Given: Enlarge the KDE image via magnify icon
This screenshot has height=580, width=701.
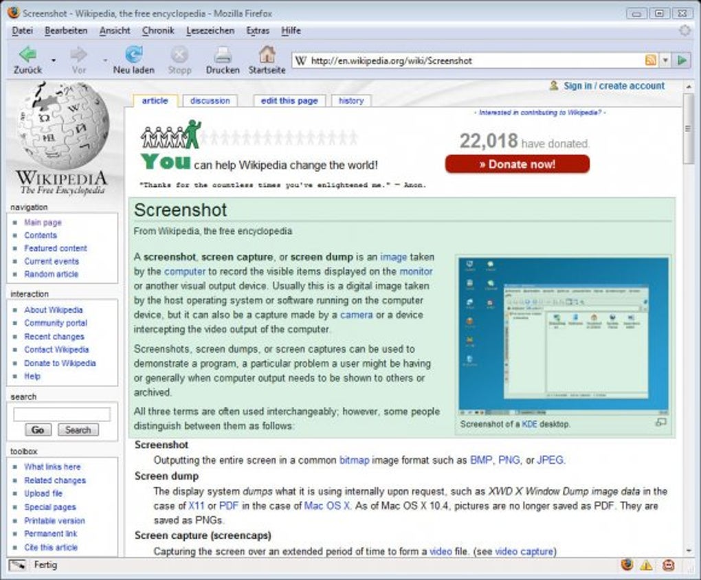Looking at the screenshot, I should coord(660,422).
